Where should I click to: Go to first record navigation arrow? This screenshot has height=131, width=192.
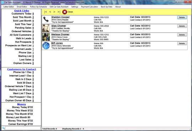point(46,12)
